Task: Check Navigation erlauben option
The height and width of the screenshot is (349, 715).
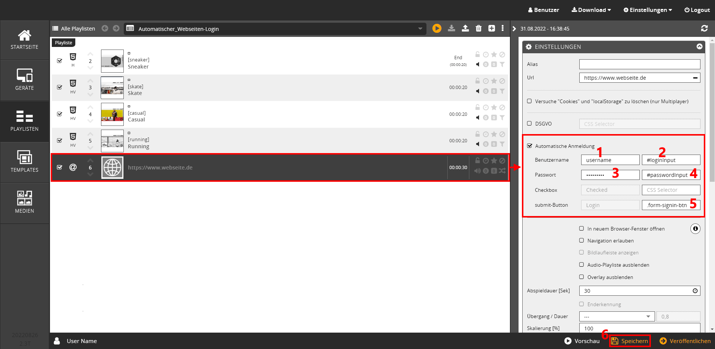Action: pyautogui.click(x=582, y=241)
